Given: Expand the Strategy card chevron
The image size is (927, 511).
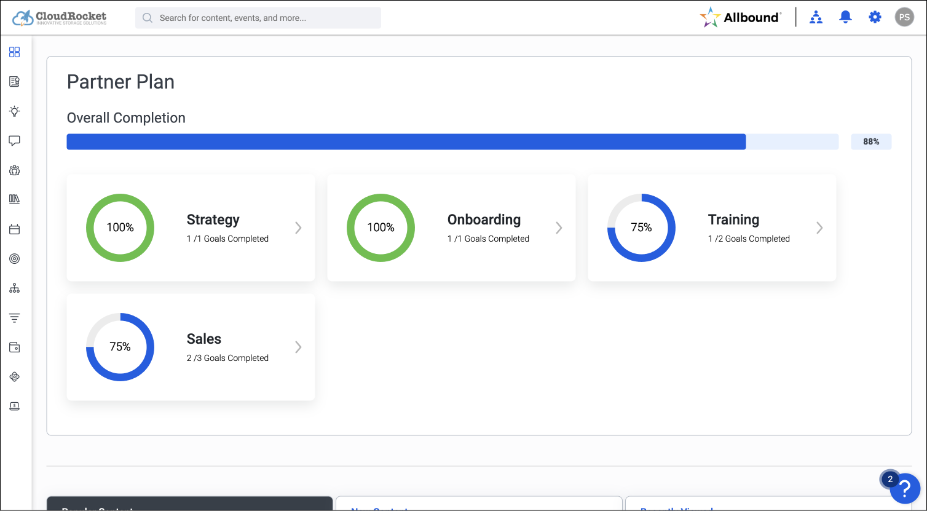Looking at the screenshot, I should click(298, 228).
